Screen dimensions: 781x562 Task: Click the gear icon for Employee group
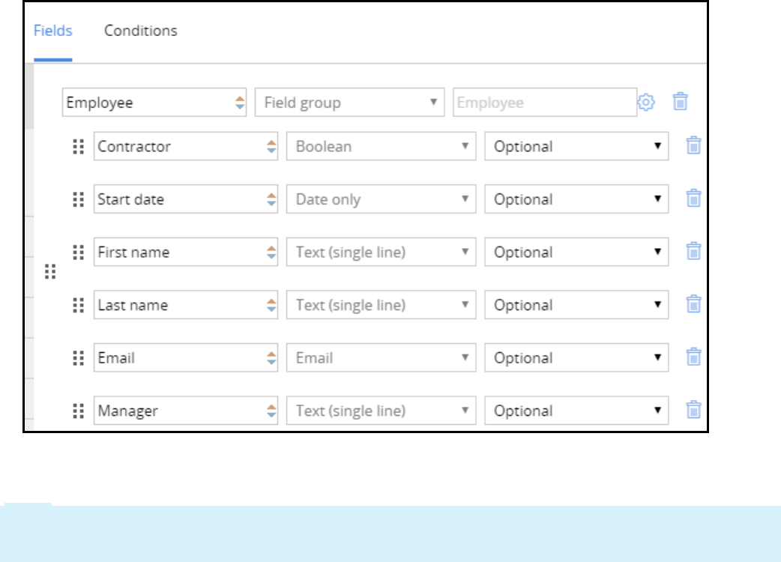pyautogui.click(x=646, y=103)
